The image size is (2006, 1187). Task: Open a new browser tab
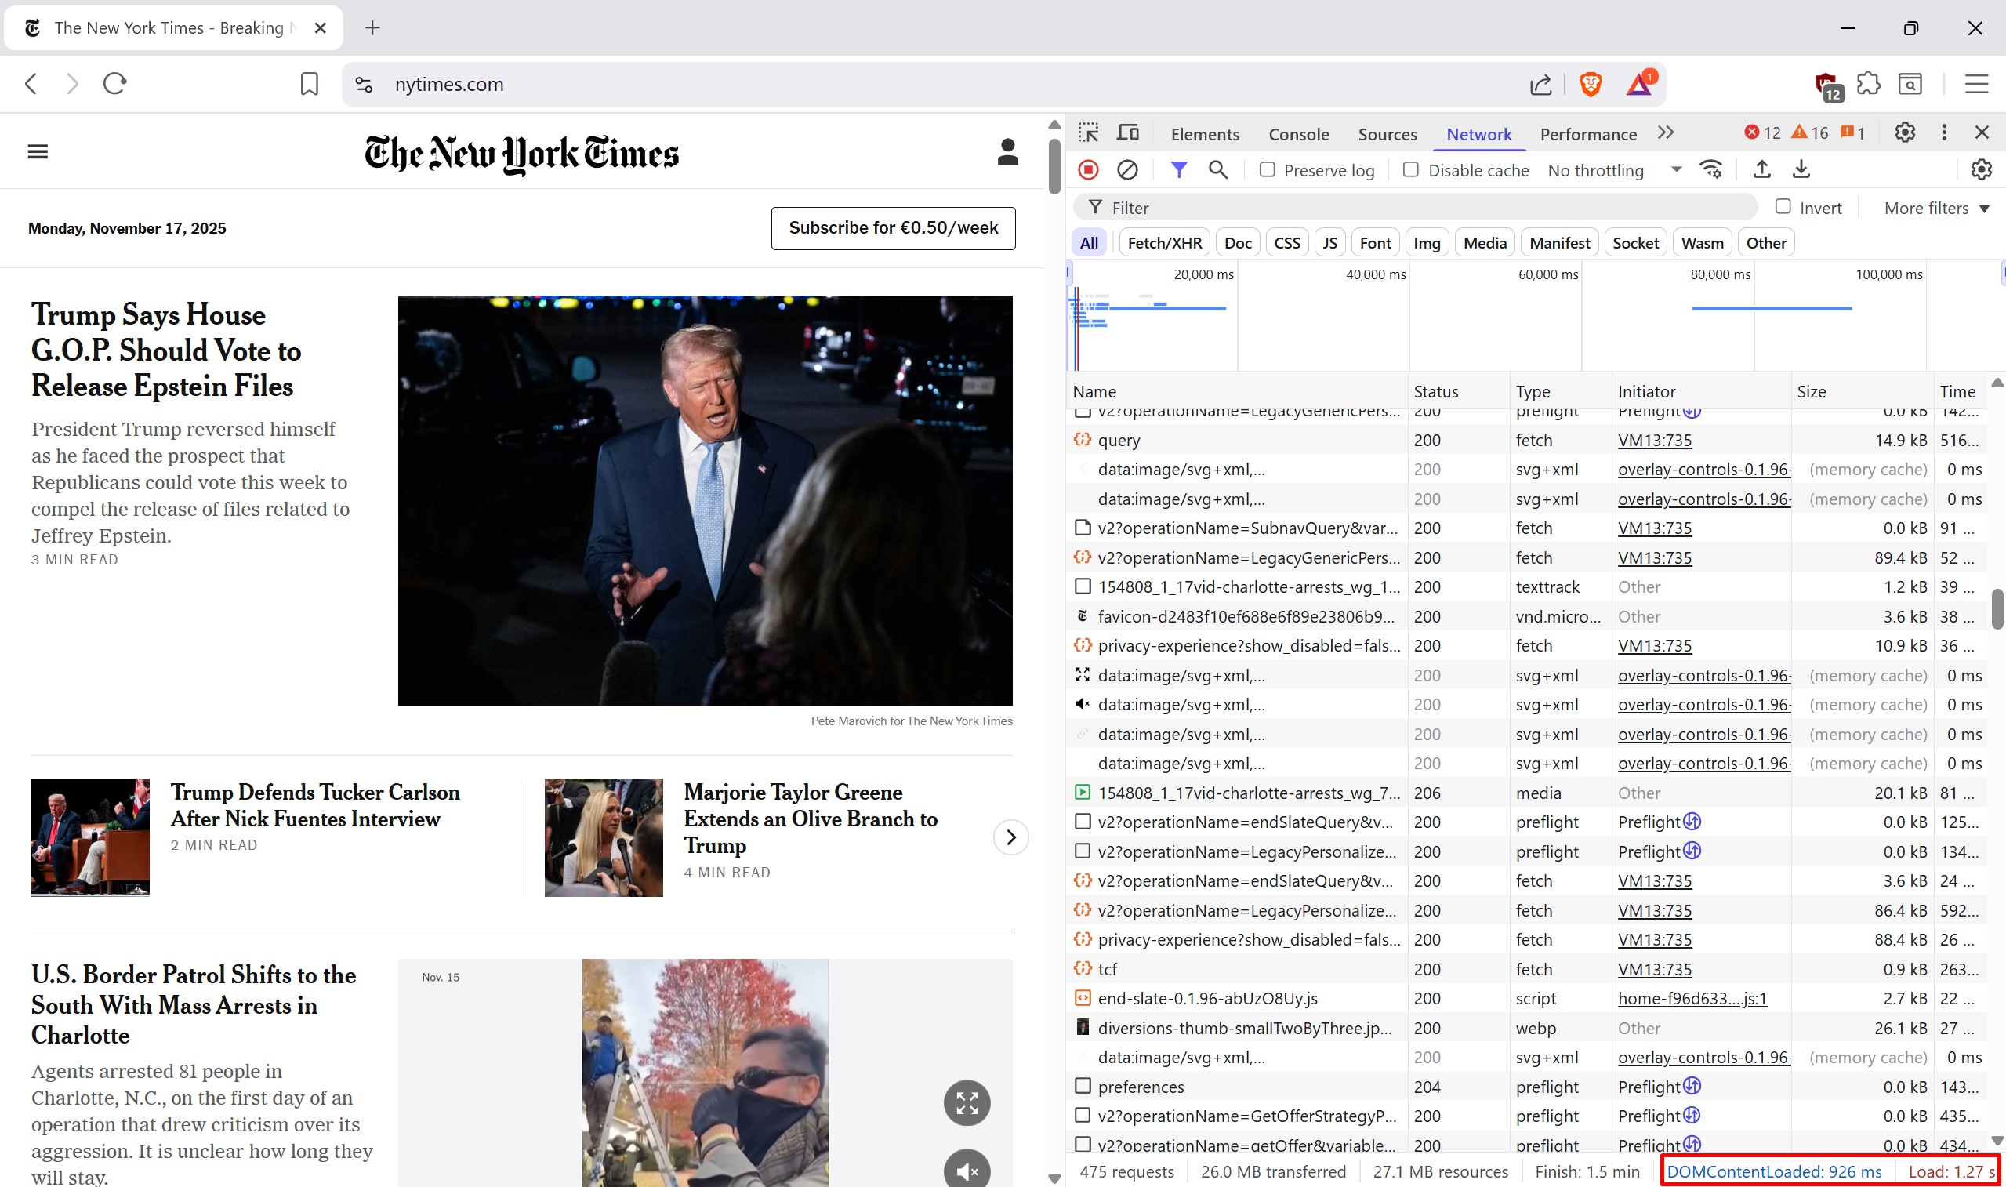(372, 28)
